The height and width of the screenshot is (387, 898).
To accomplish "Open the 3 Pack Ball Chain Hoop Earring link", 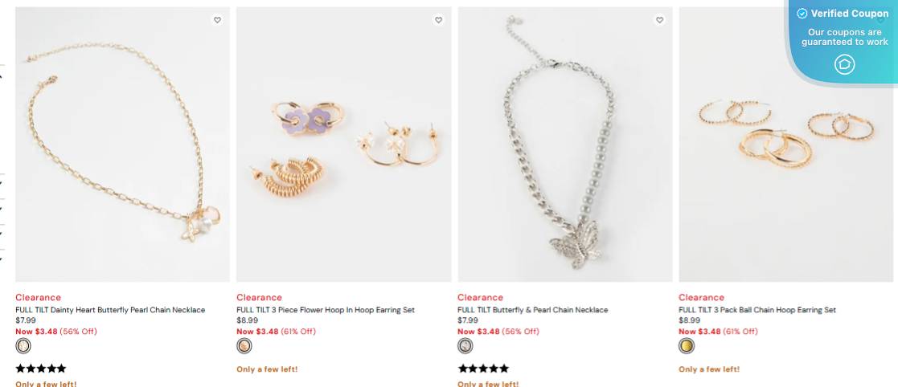I will click(757, 310).
